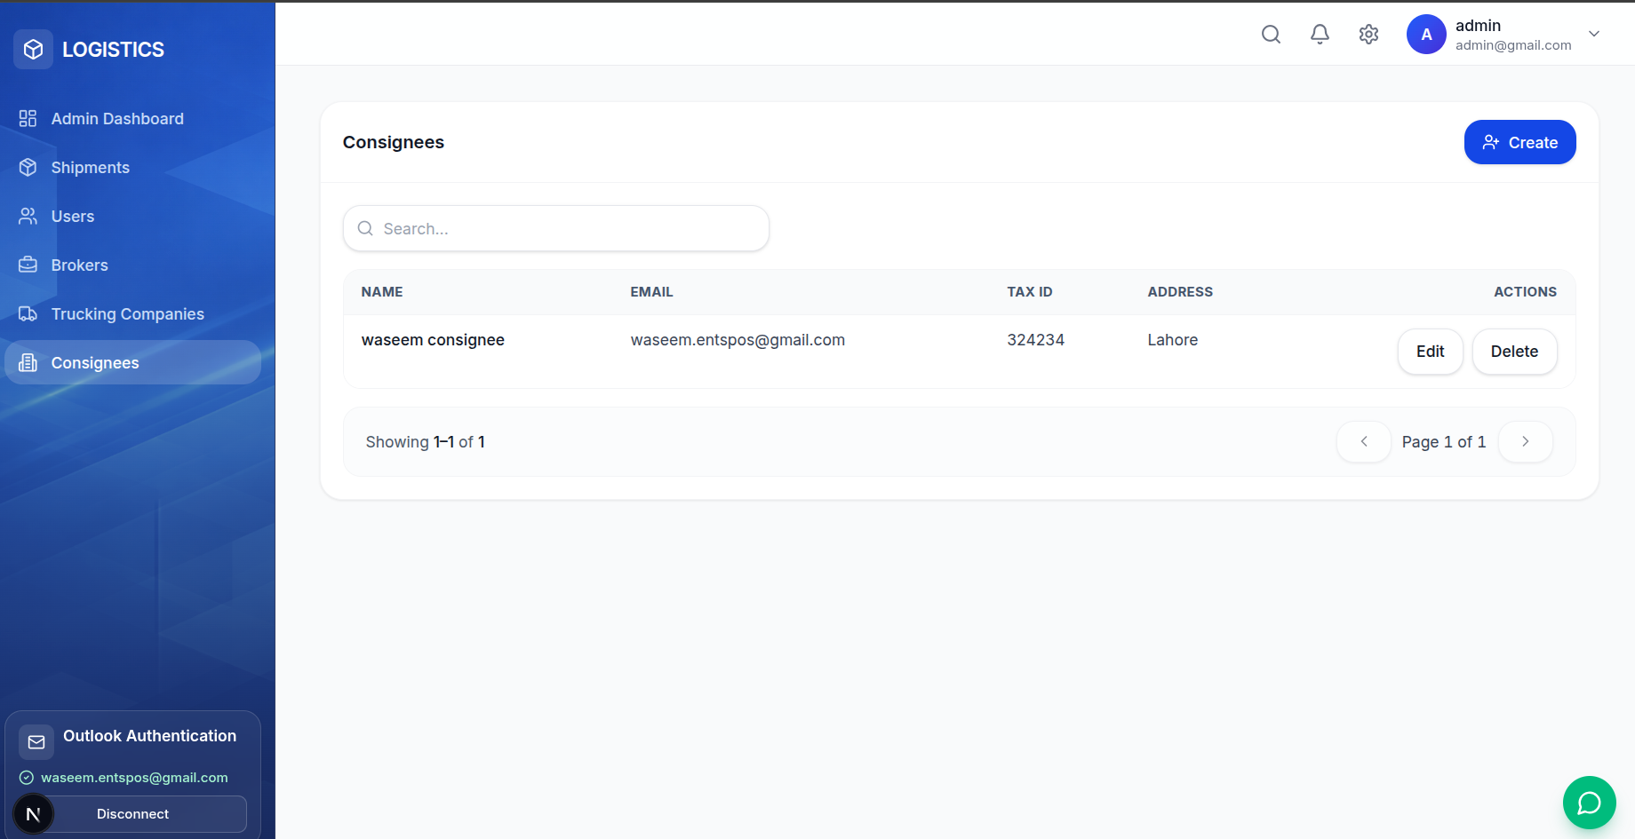Select Trucking Companies in sidebar
The image size is (1635, 839).
(132, 314)
